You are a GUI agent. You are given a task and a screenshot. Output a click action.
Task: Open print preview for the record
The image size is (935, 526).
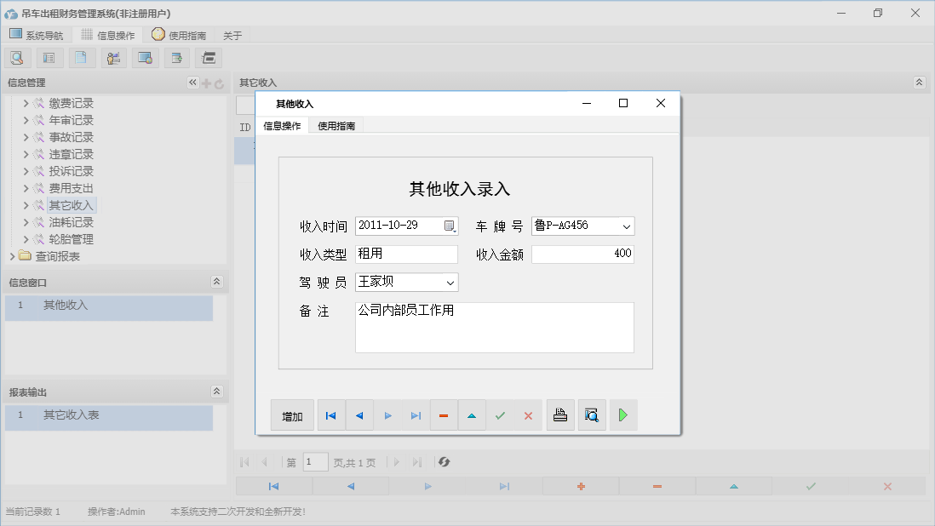point(592,415)
